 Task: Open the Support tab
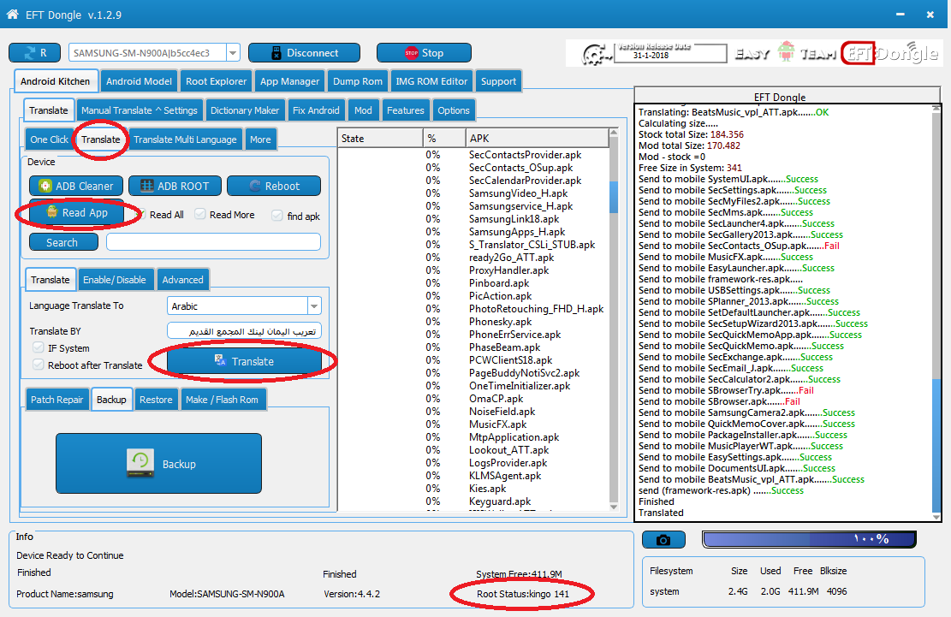click(498, 81)
